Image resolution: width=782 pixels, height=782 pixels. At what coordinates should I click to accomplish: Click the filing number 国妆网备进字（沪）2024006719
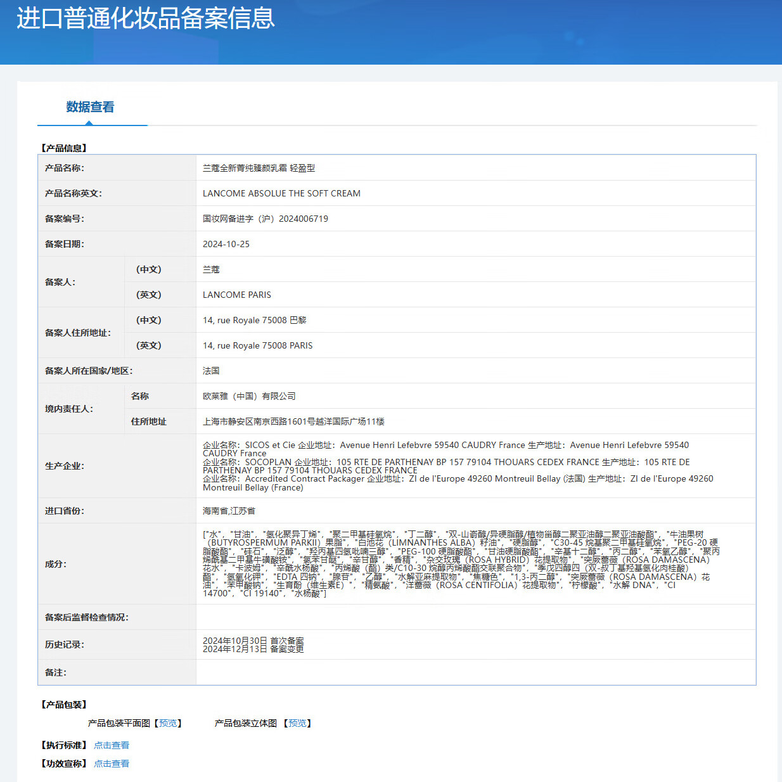click(x=265, y=219)
